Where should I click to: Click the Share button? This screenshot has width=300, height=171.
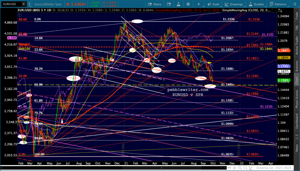pyautogui.click(x=155, y=4)
